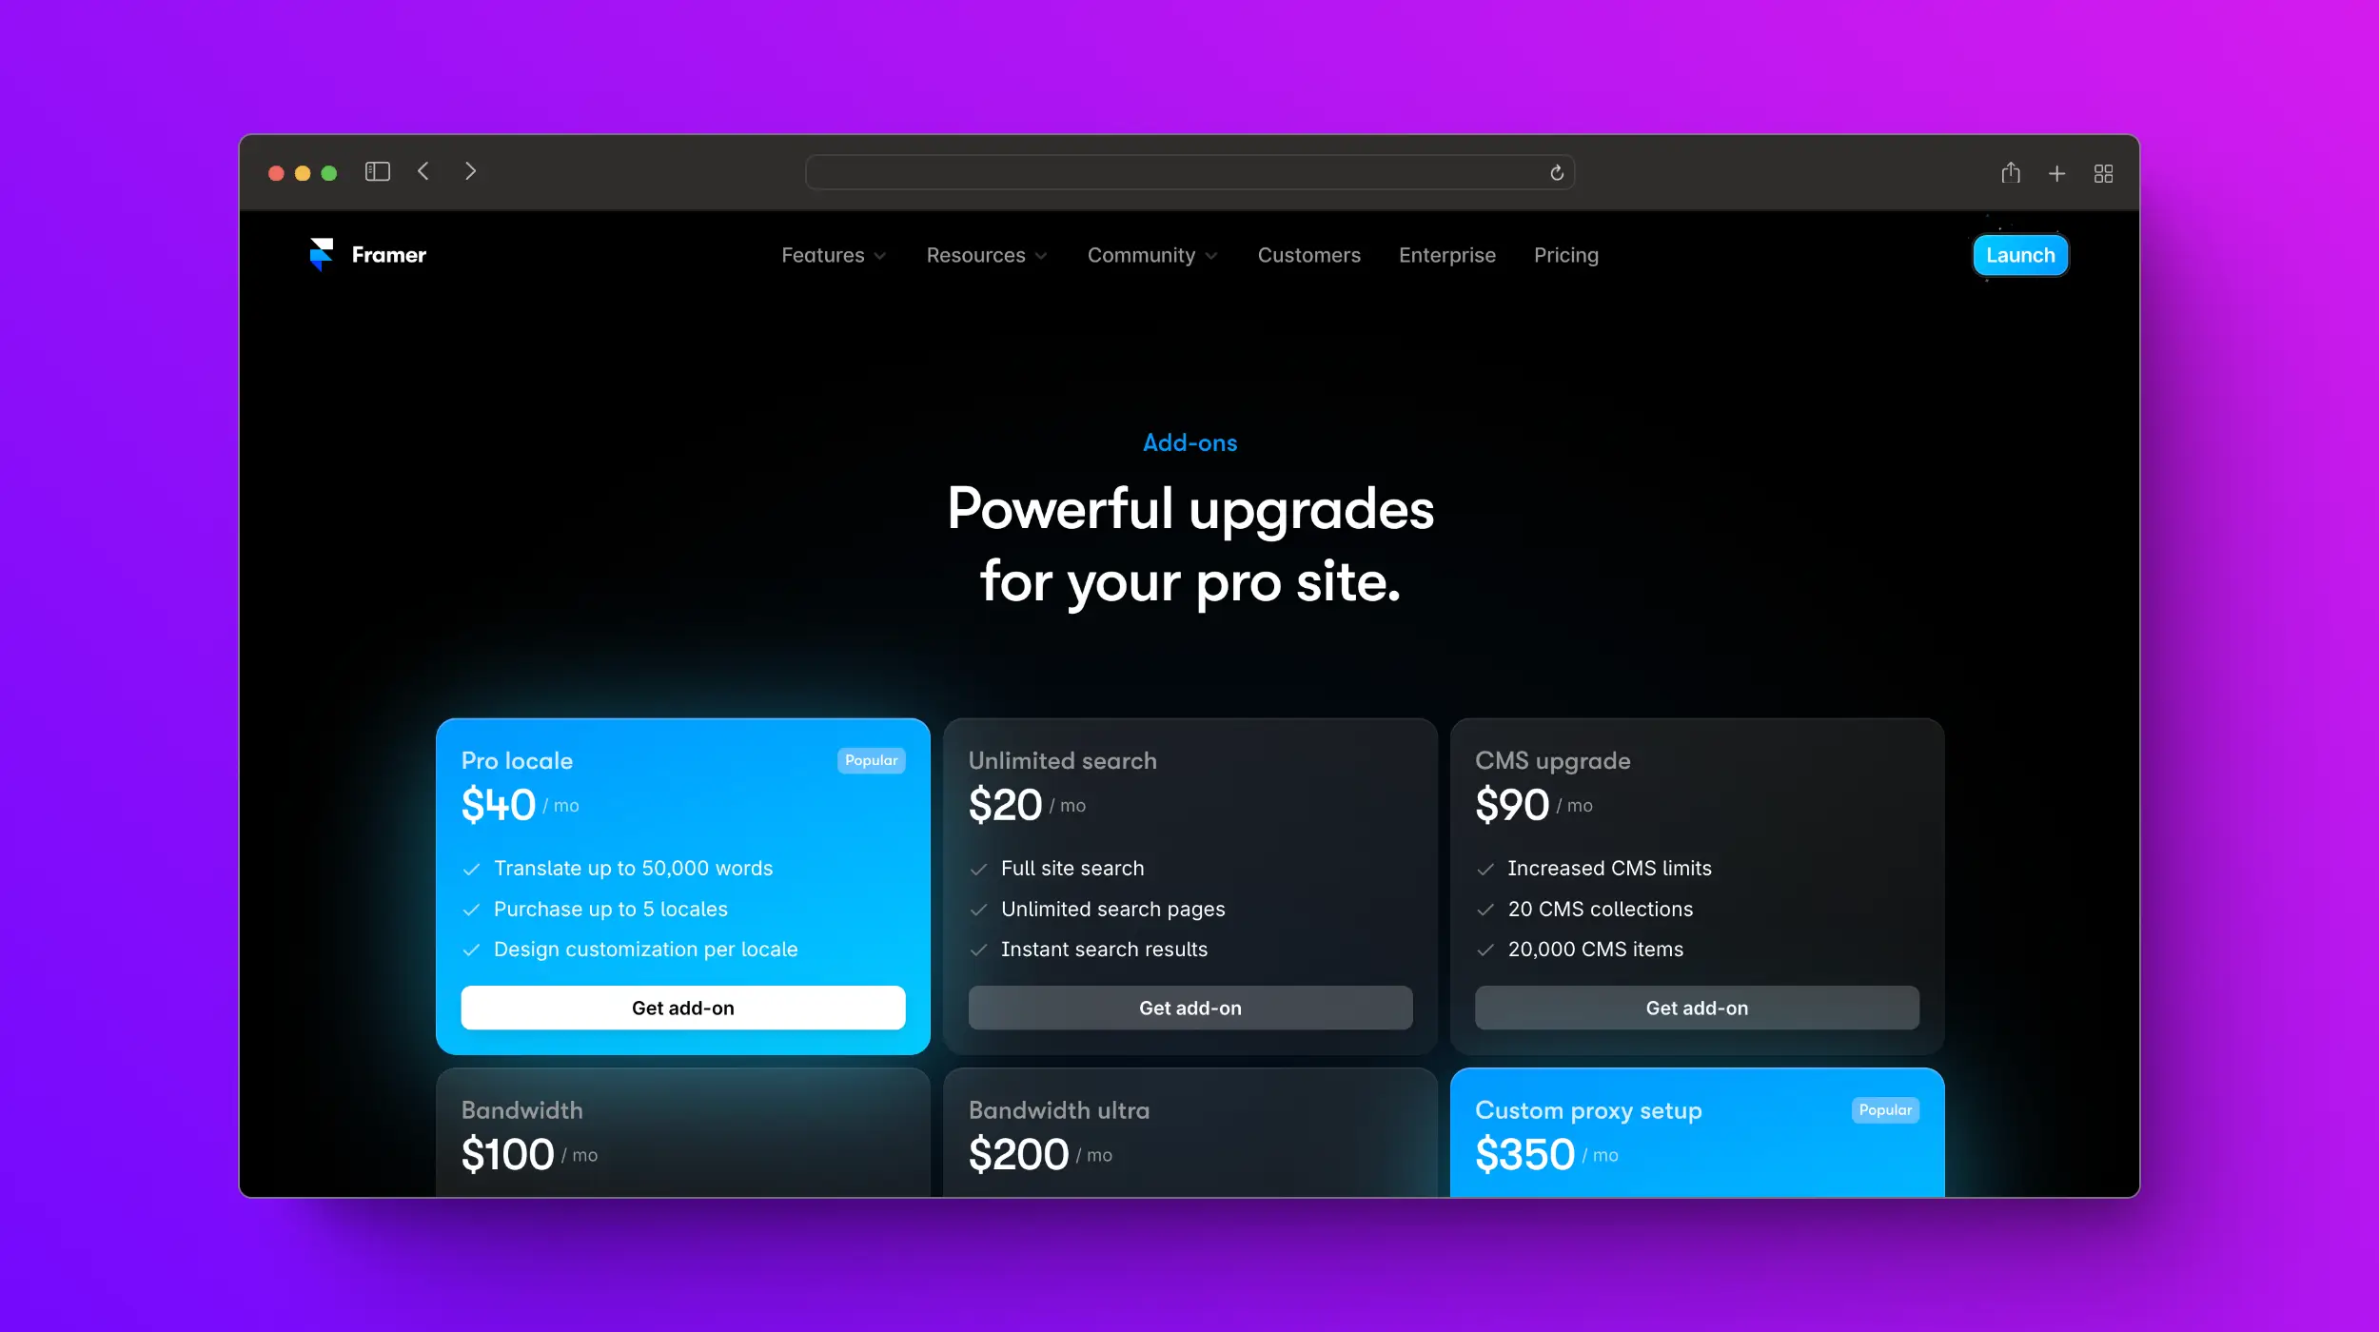The height and width of the screenshot is (1332, 2379).
Task: Click the Launch button icon
Action: point(2019,255)
